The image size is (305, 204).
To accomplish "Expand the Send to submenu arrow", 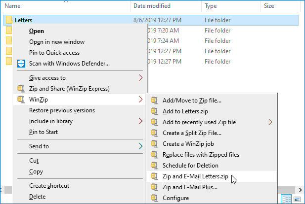I will [140, 146].
